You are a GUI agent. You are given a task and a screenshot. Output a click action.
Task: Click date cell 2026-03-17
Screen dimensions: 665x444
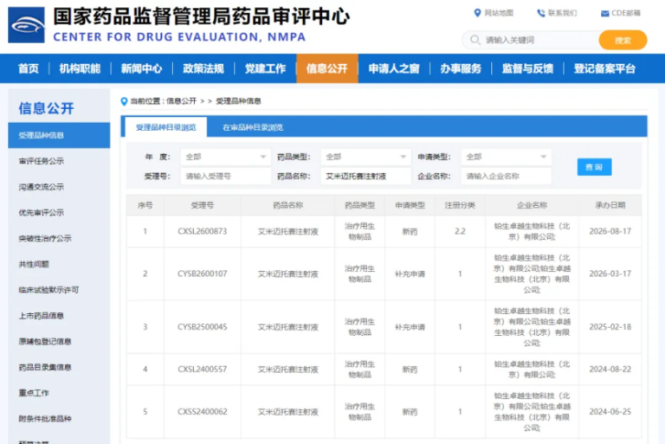pyautogui.click(x=610, y=274)
